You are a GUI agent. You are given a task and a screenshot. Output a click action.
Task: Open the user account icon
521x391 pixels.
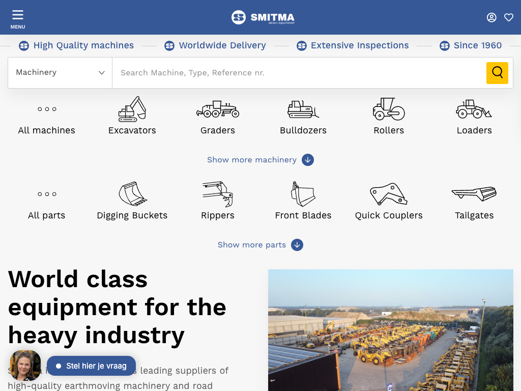(x=491, y=17)
